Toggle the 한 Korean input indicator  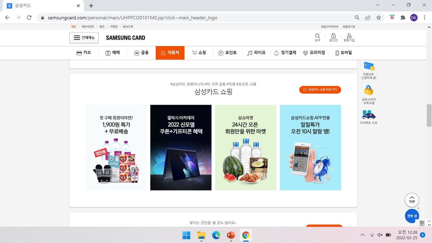click(422, 223)
